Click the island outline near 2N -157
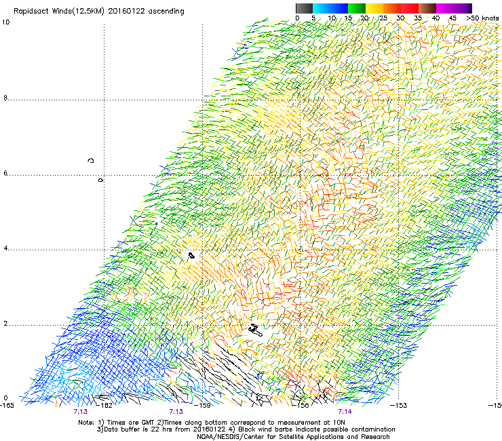 tap(256, 330)
